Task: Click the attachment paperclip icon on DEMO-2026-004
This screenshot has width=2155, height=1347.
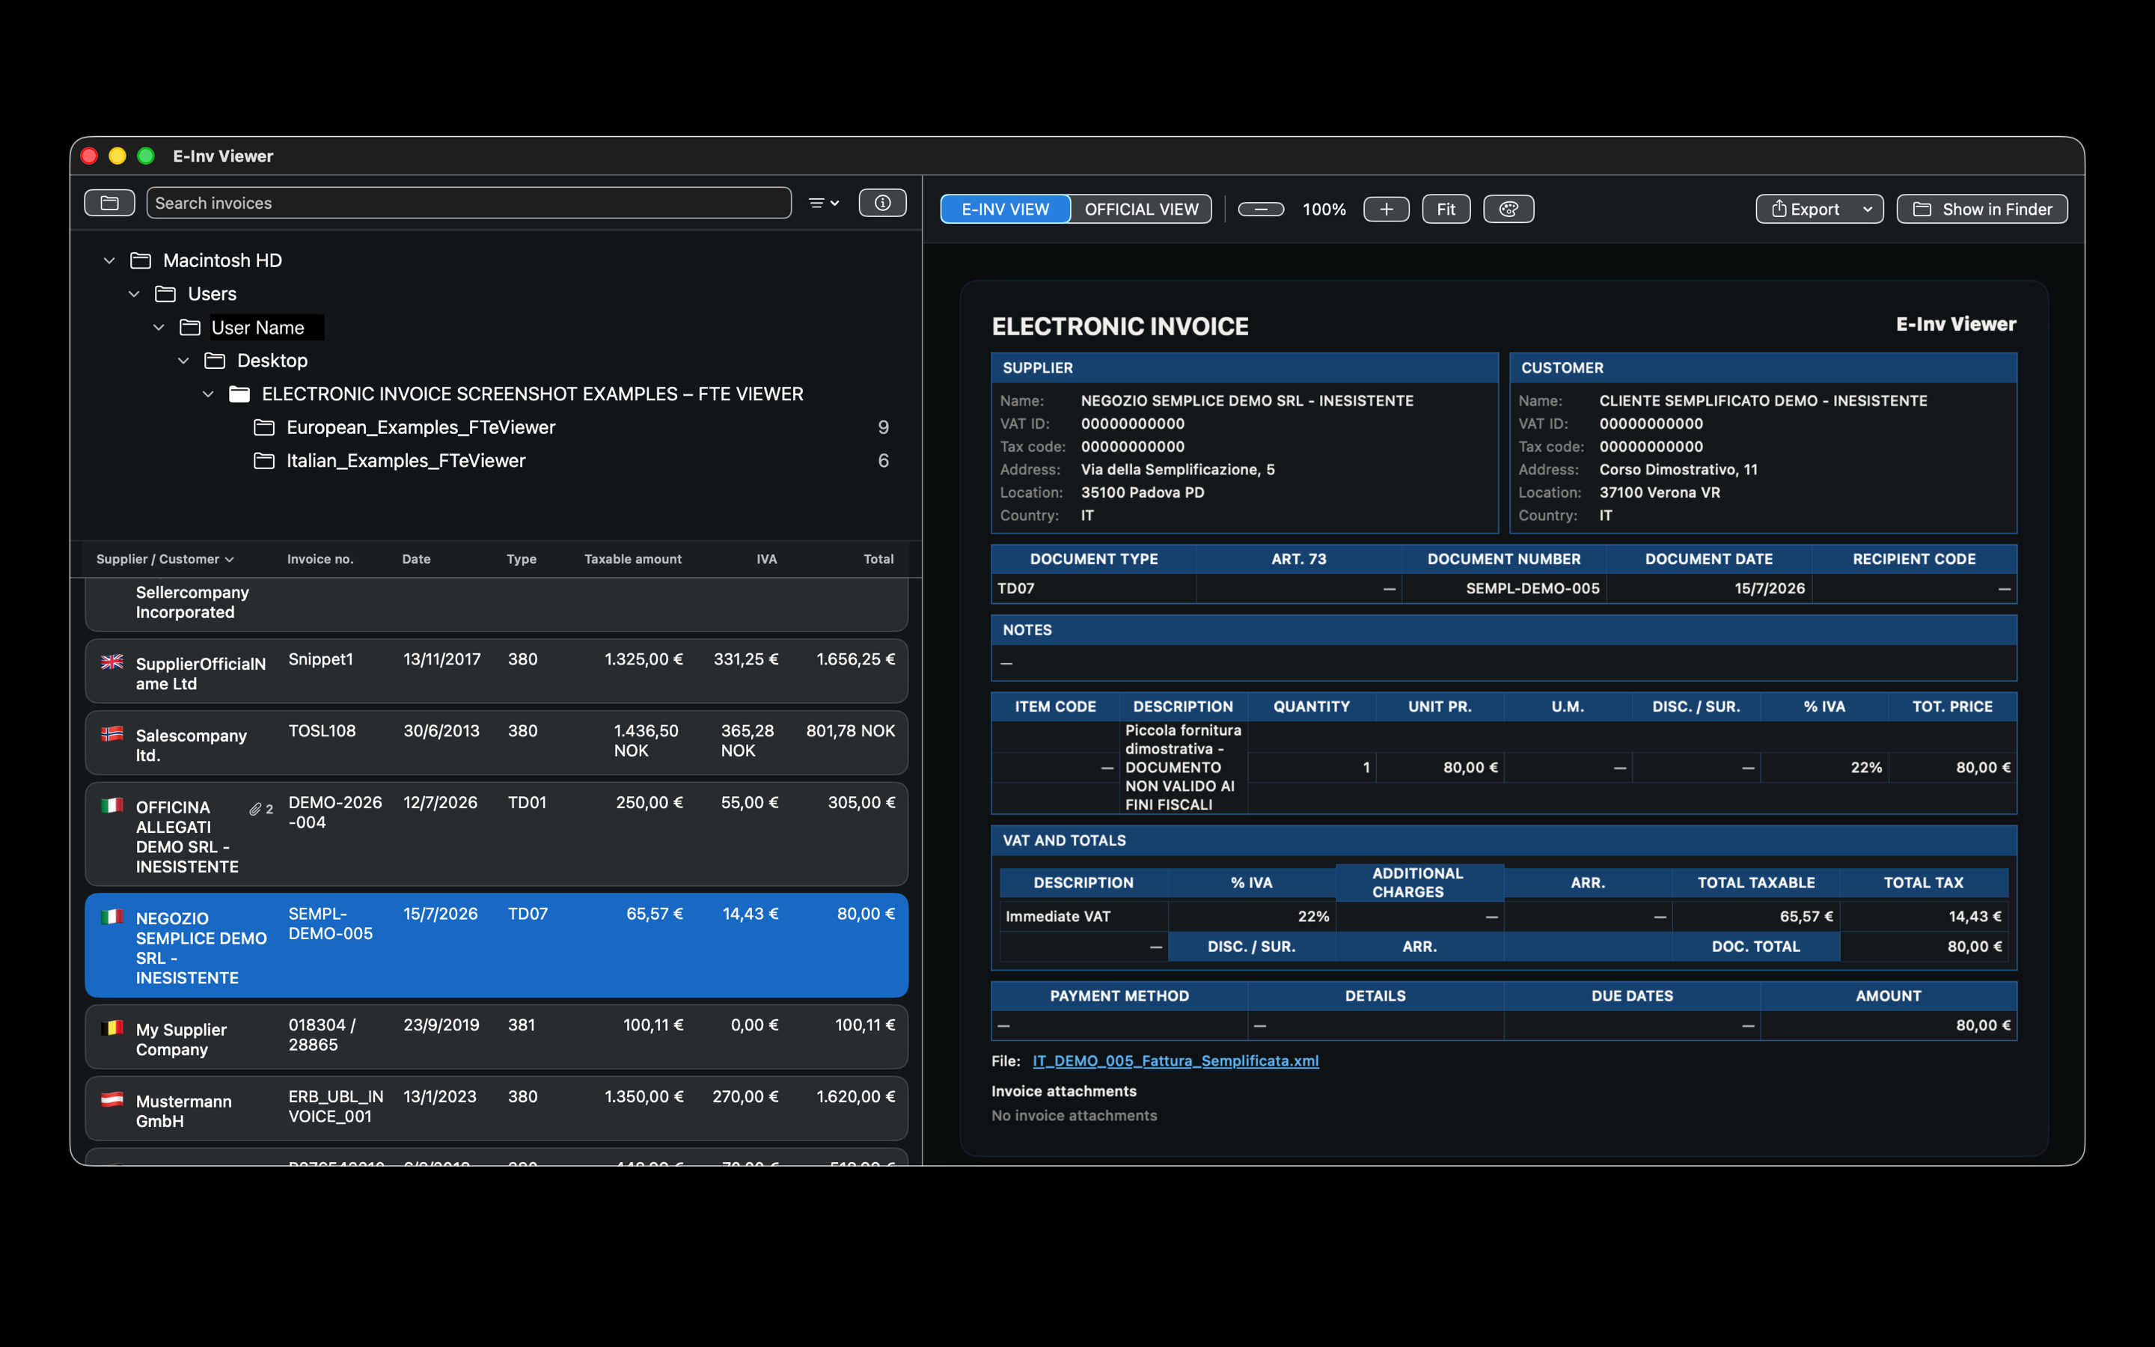Action: tap(256, 809)
